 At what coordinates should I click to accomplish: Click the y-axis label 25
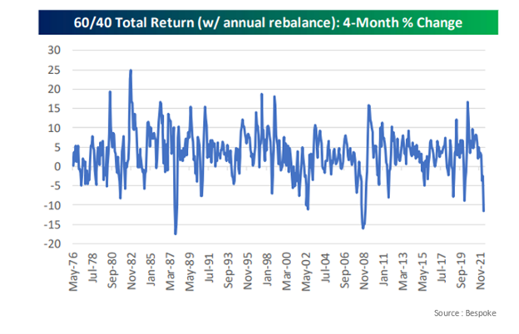tap(54, 70)
